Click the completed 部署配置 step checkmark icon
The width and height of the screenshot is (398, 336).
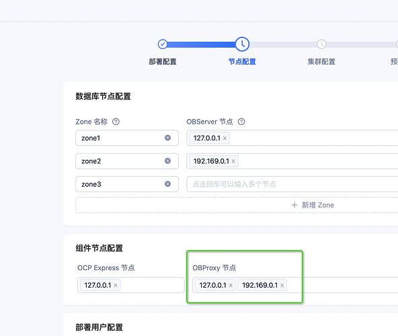pyautogui.click(x=163, y=44)
